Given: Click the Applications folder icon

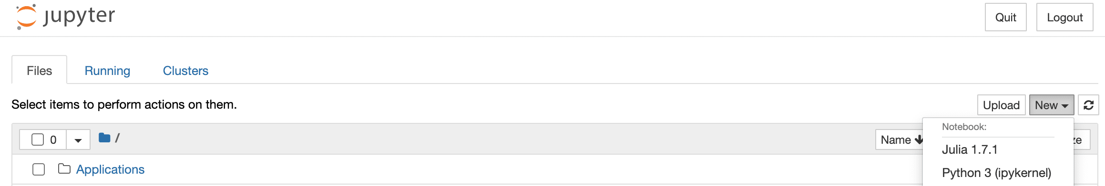Looking at the screenshot, I should [x=64, y=169].
